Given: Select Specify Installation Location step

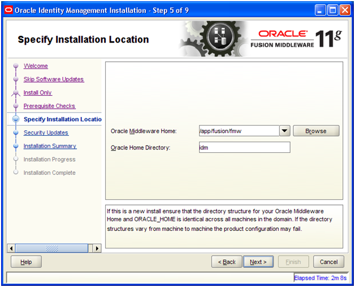Looking at the screenshot, I should pyautogui.click(x=63, y=119).
